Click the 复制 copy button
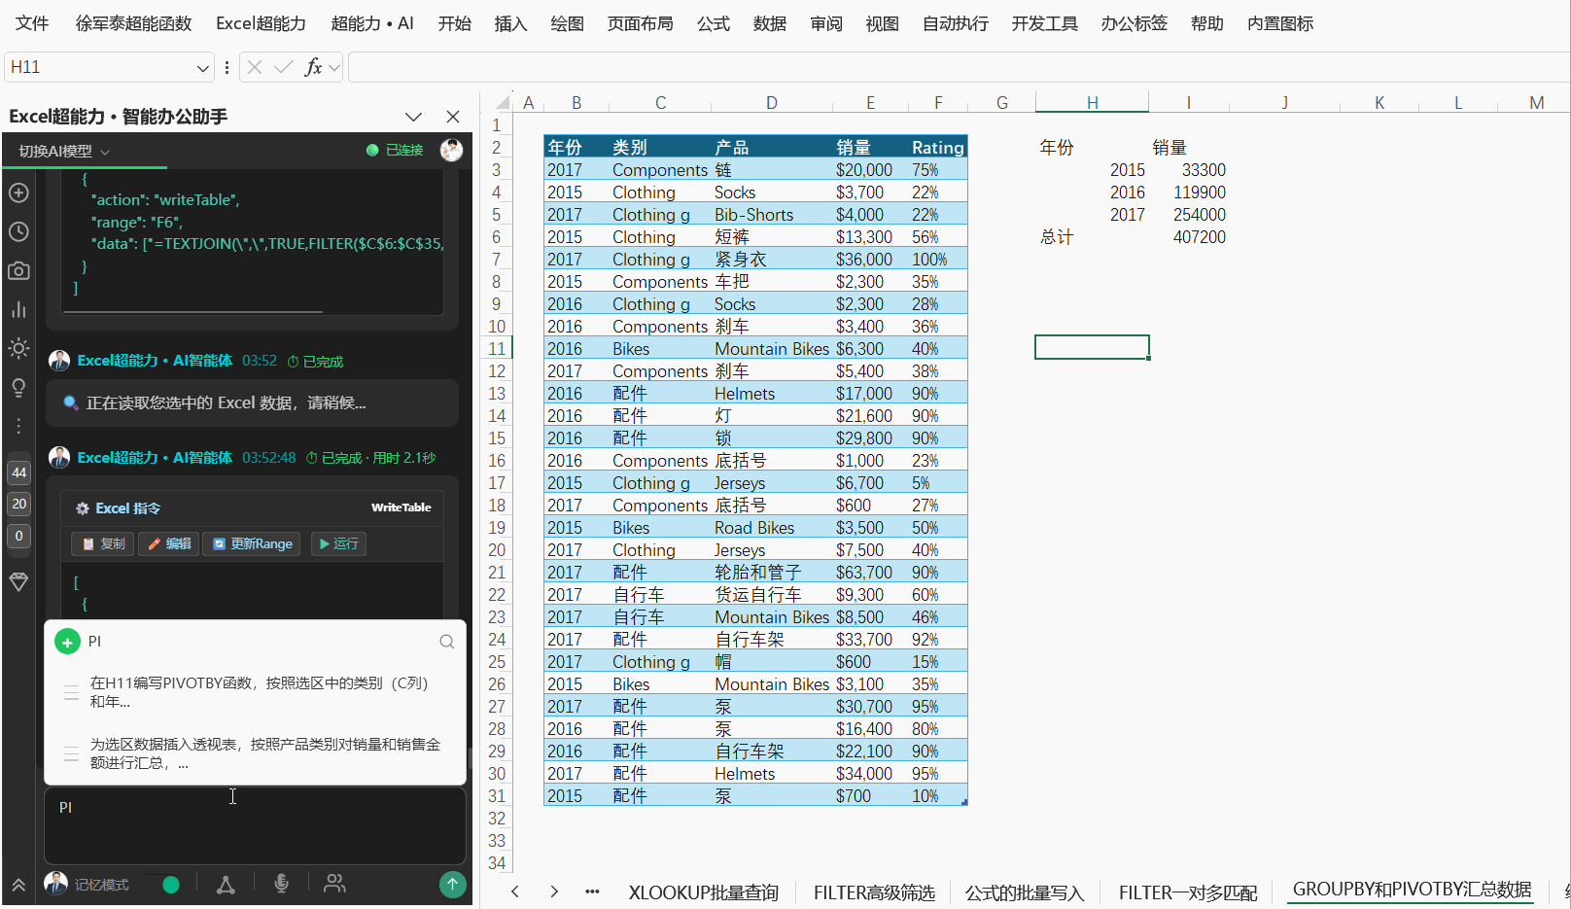This screenshot has height=909, width=1571. click(x=103, y=543)
